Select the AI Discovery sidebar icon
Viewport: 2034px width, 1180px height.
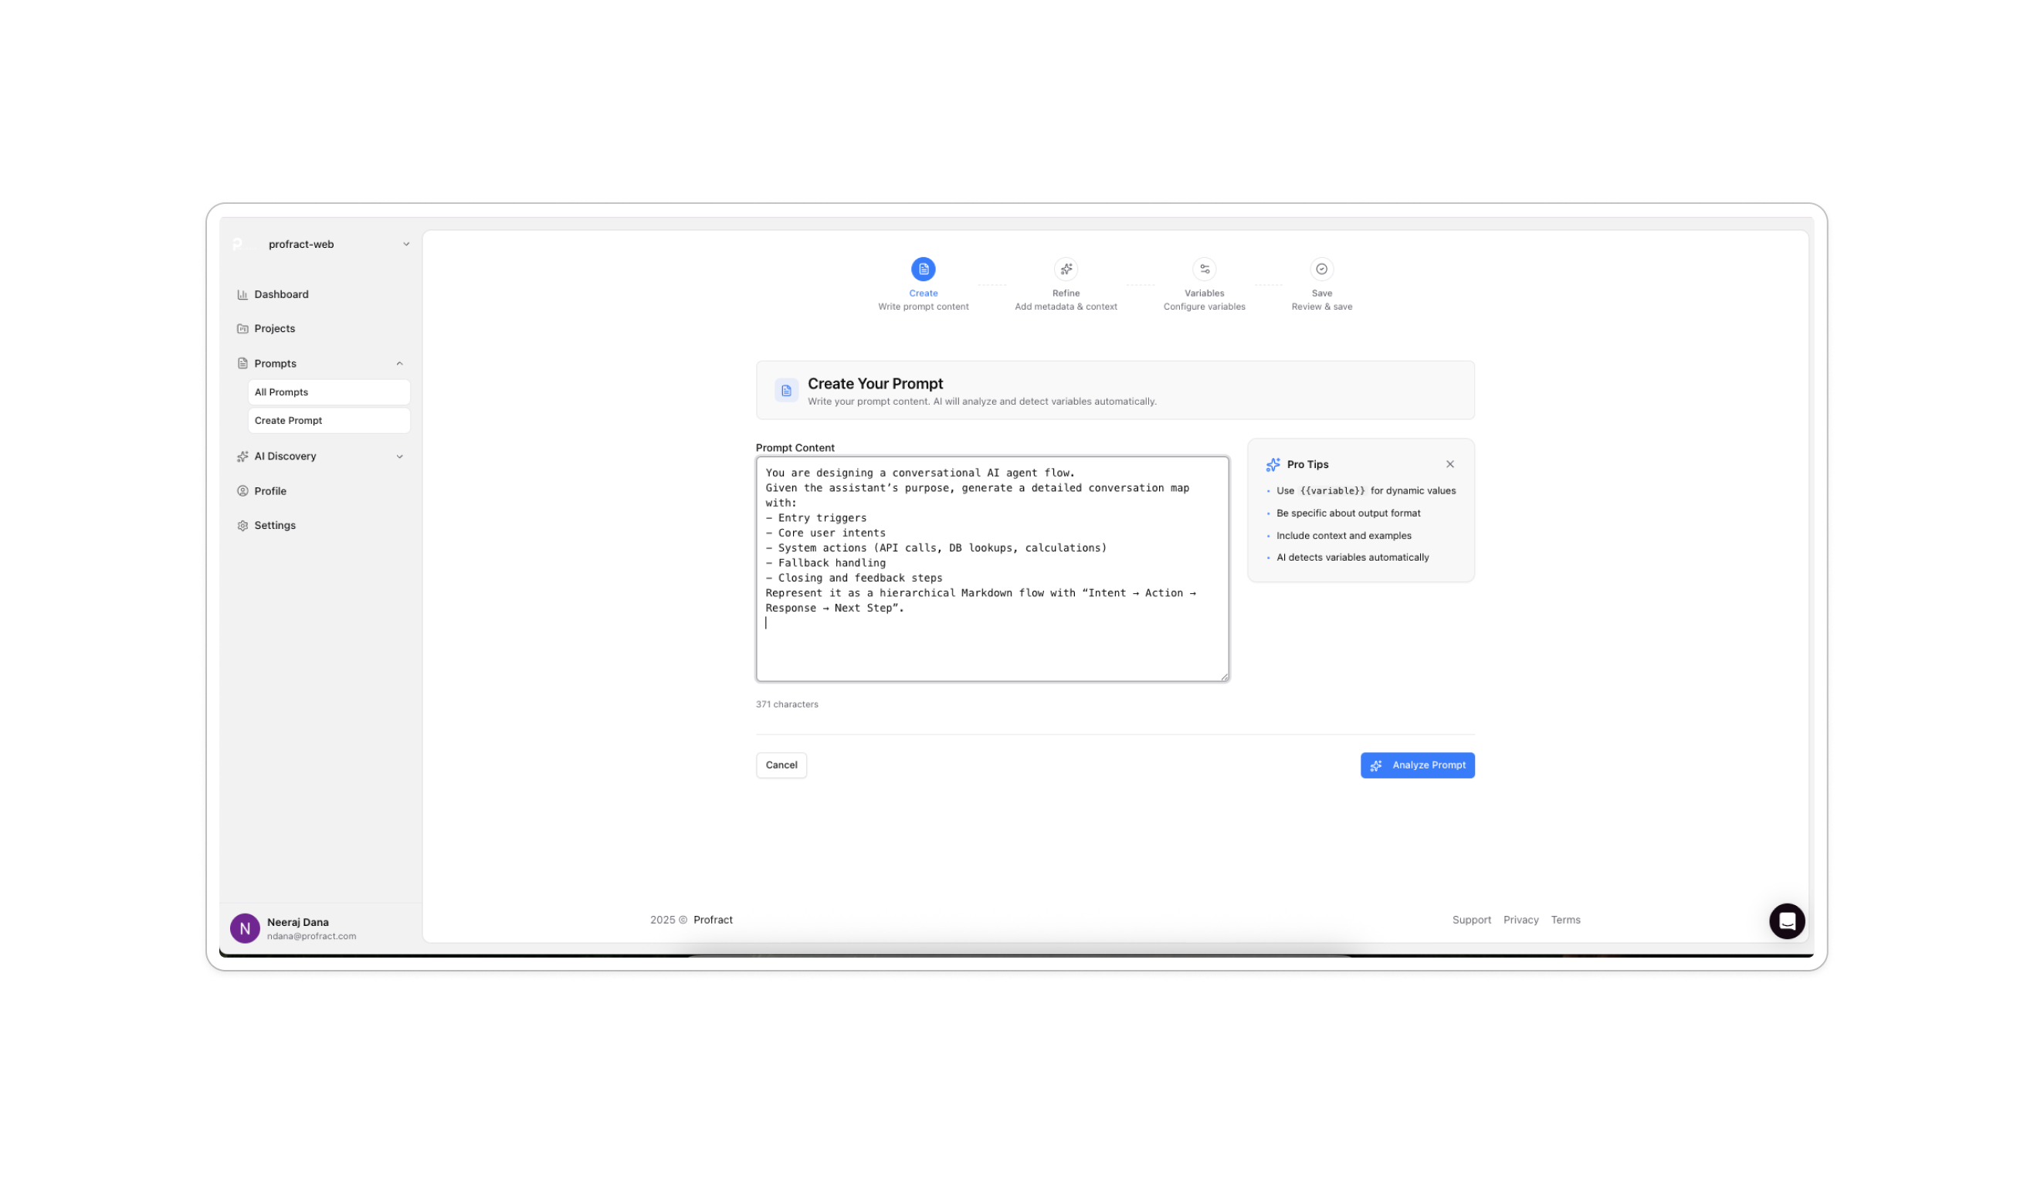[x=244, y=456]
